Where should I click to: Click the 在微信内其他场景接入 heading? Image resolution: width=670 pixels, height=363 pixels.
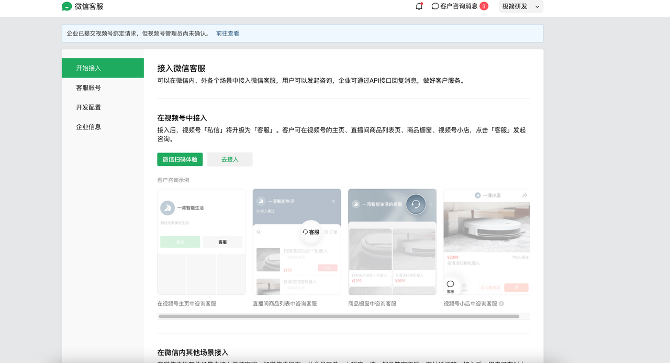pos(193,353)
